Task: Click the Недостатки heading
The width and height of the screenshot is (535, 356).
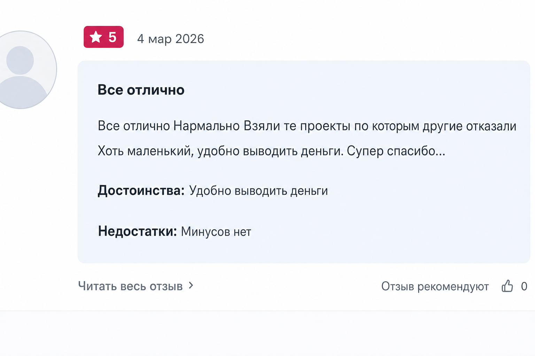Action: [138, 231]
